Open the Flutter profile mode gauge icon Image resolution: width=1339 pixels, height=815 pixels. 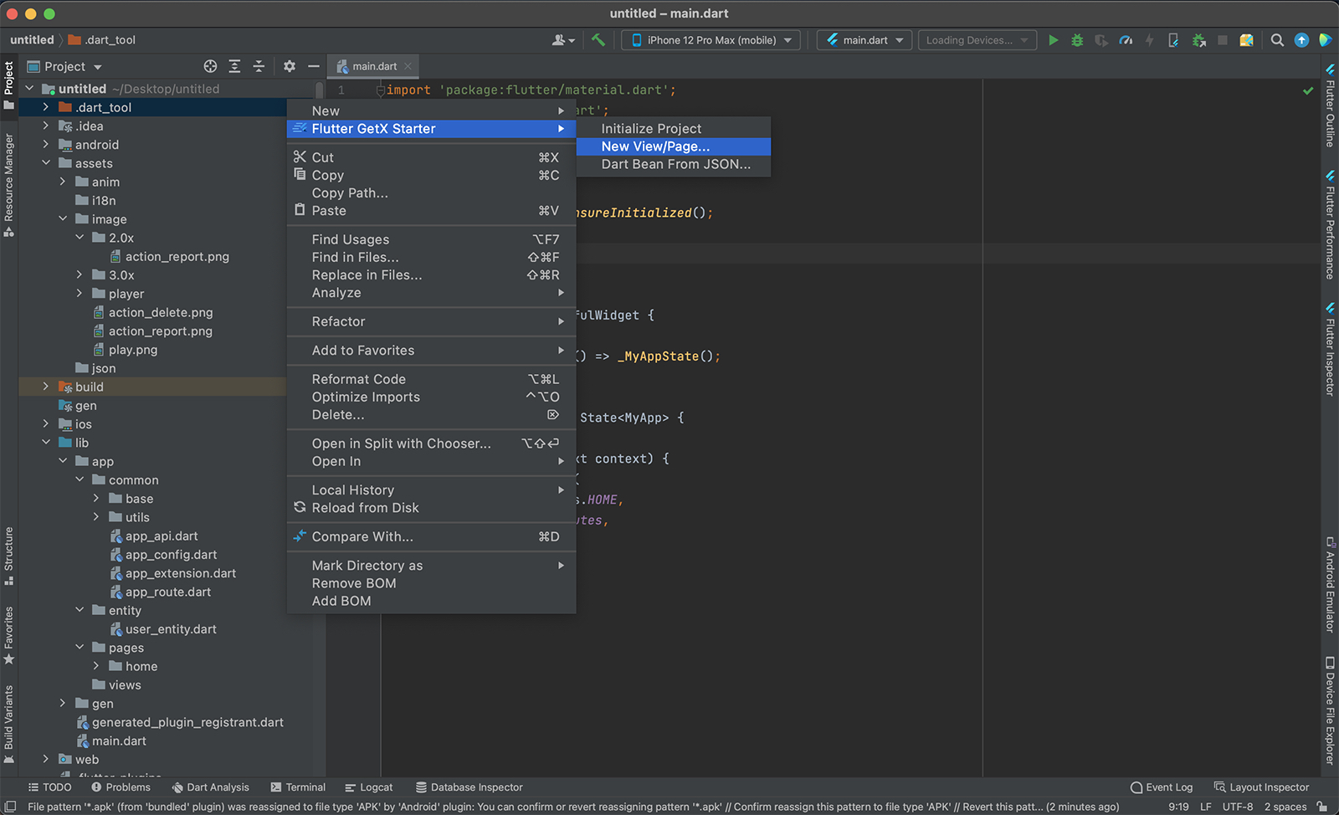click(x=1126, y=39)
